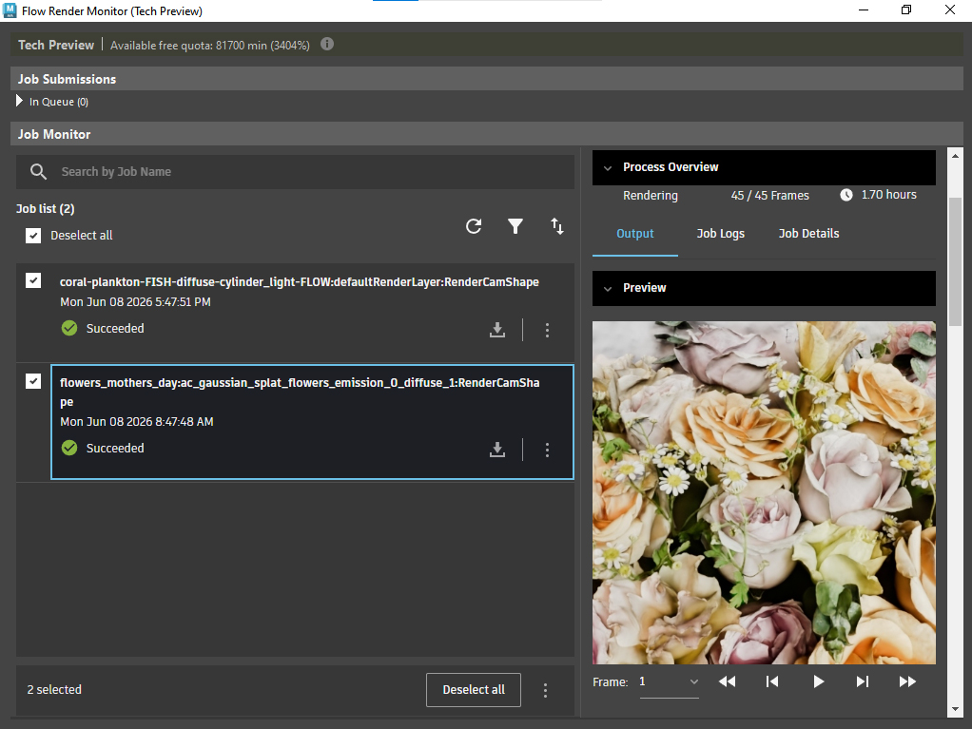972x729 pixels.
Task: Click the right panel scrollbar thumb
Action: point(955,260)
